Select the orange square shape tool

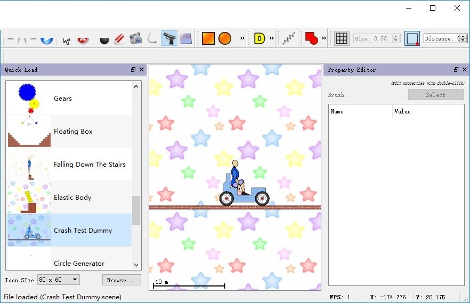point(208,38)
